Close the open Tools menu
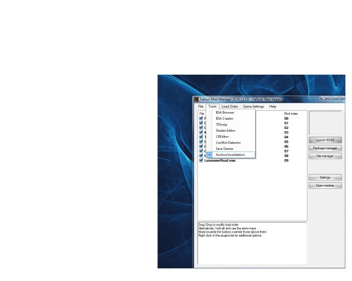The height and width of the screenshot is (281, 352). (212, 106)
